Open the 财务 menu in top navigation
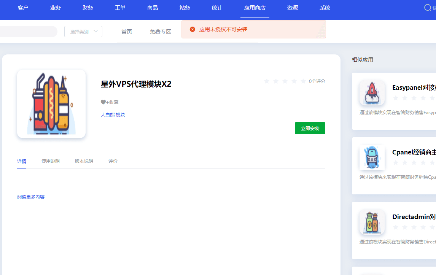 click(88, 8)
